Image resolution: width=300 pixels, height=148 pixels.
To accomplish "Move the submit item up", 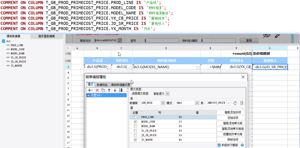I will pyautogui.click(x=109, y=90).
